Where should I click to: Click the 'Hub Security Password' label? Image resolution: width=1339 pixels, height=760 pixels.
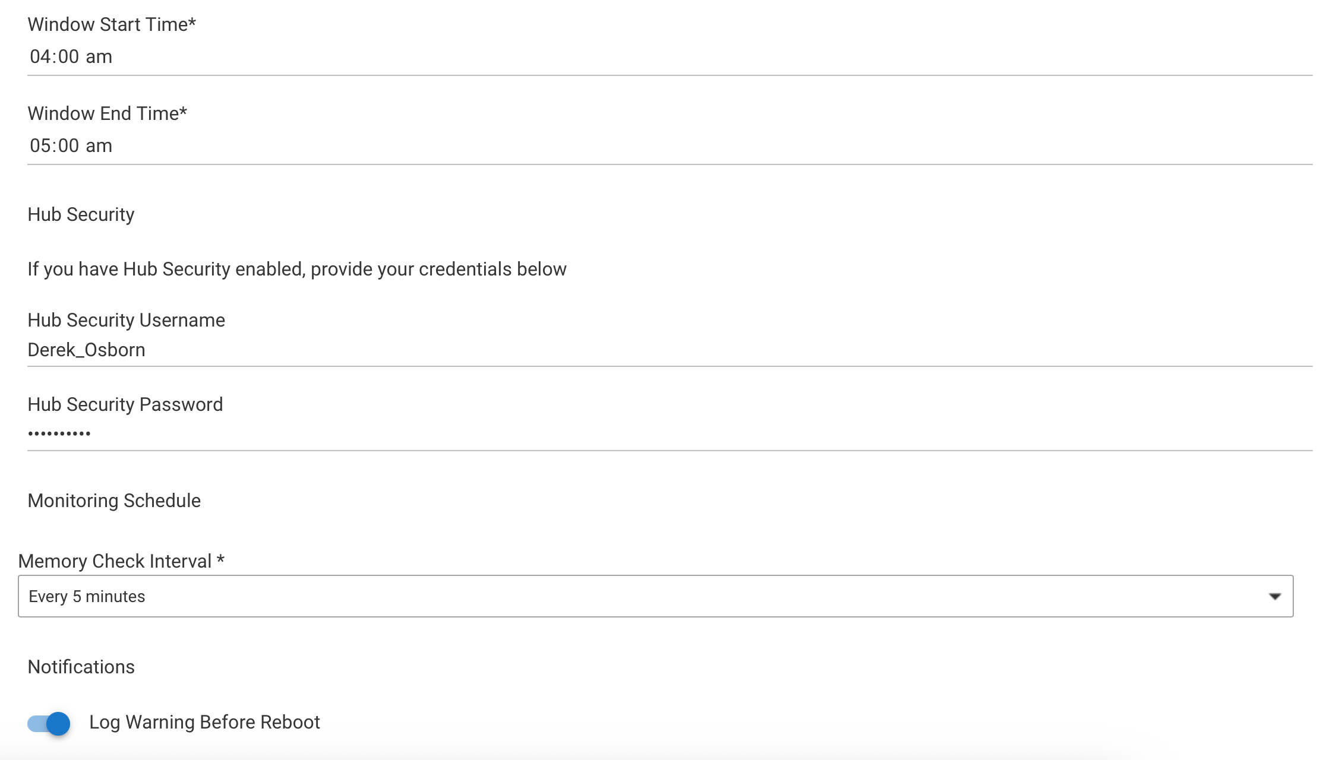pyautogui.click(x=125, y=404)
